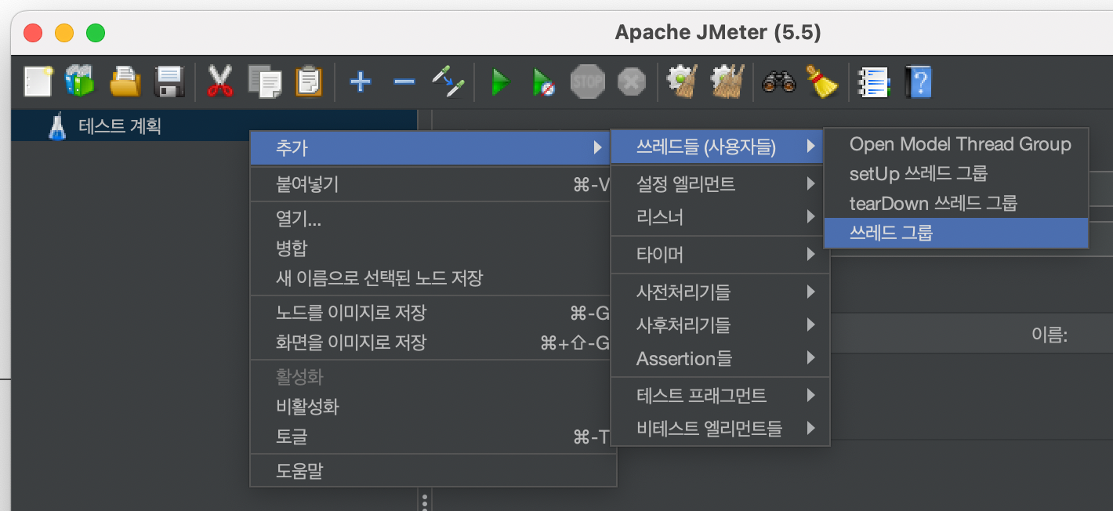
Task: Reset search with the yellow broom icon
Action: (x=822, y=81)
